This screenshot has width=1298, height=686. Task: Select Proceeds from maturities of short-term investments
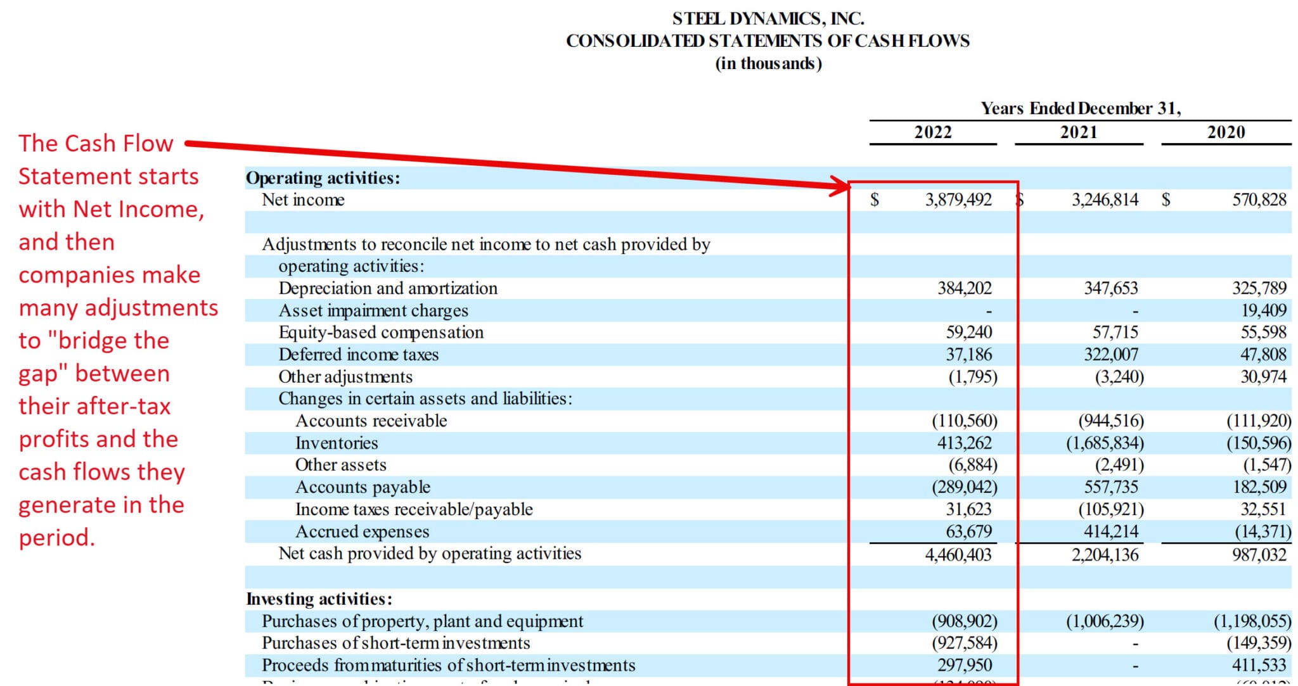click(x=447, y=665)
